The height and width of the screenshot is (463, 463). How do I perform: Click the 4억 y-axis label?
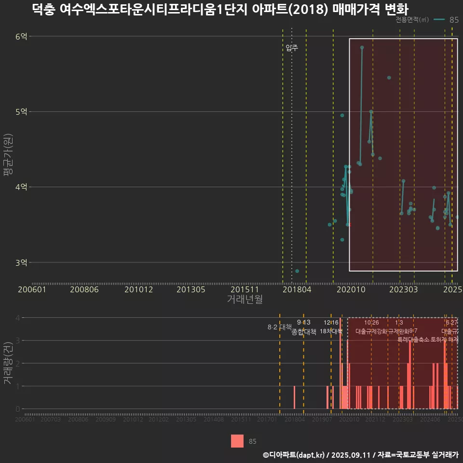21,187
